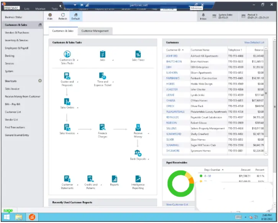278x223 pixels.
Task: Open the Reports icon
Action: click(114, 179)
